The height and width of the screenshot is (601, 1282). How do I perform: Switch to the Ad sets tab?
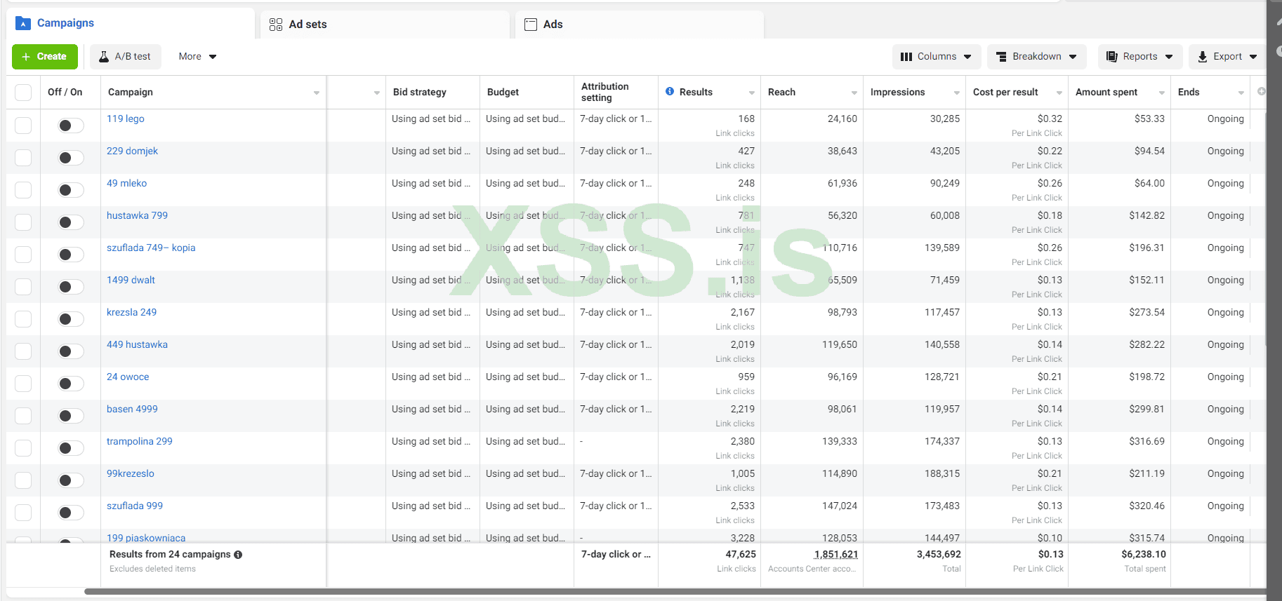[x=308, y=25]
